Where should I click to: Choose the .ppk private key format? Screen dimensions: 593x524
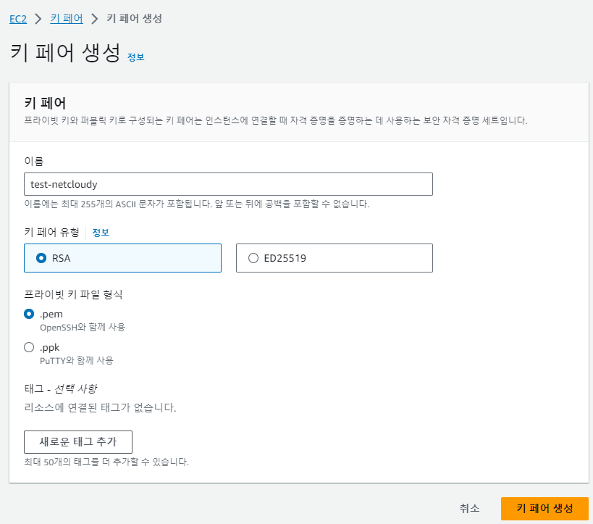click(29, 347)
